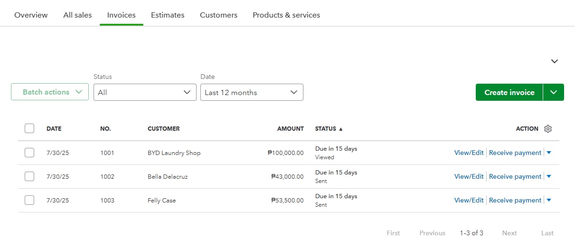Open action arrow for invoice 1003

point(549,200)
